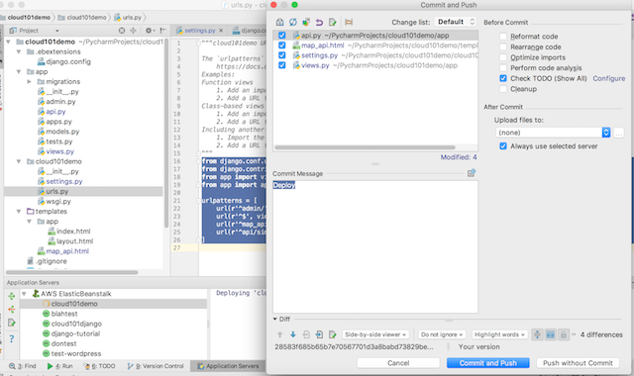The width and height of the screenshot is (634, 376).
Task: Open the Change list Default dropdown
Action: point(456,22)
